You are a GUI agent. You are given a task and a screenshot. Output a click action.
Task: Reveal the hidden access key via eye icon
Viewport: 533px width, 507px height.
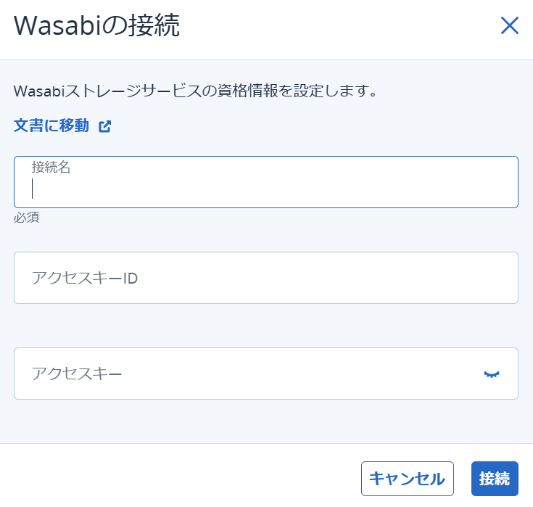[x=491, y=374]
